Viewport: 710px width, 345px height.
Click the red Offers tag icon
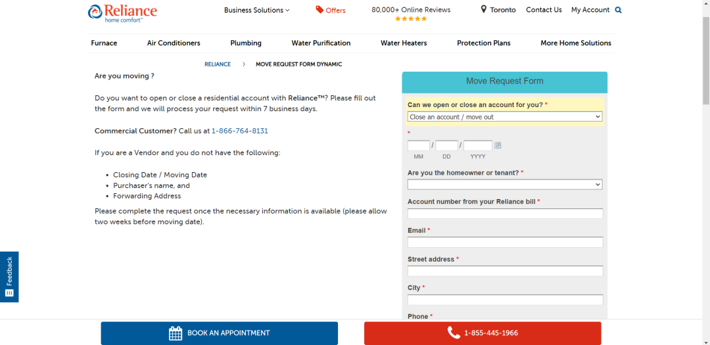(x=319, y=10)
